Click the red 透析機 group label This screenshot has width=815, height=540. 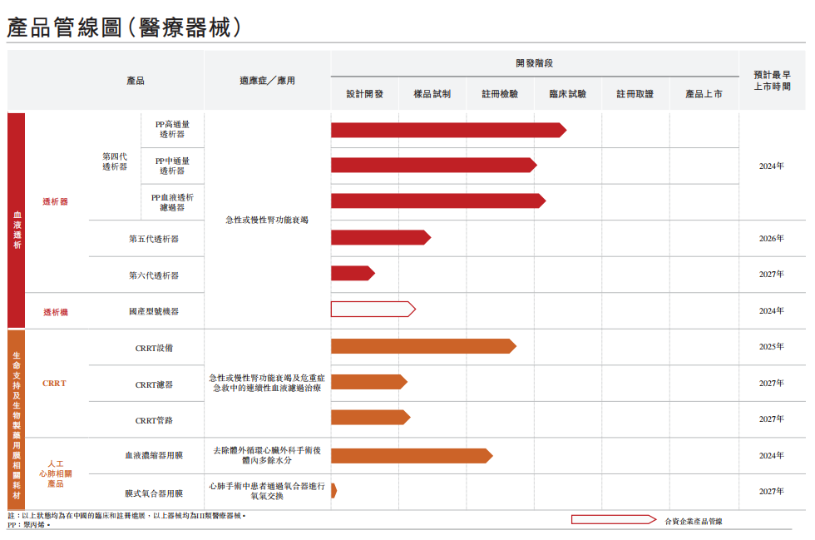click(x=56, y=312)
